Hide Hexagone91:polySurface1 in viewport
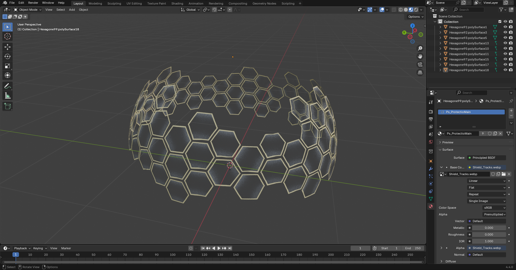Image resolution: width=516 pixels, height=270 pixels. 505,27
